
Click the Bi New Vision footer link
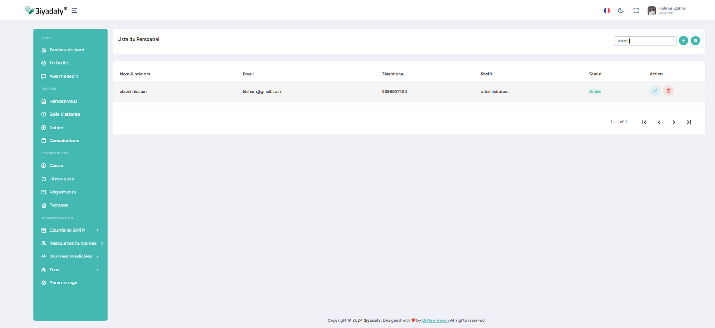coord(435,320)
